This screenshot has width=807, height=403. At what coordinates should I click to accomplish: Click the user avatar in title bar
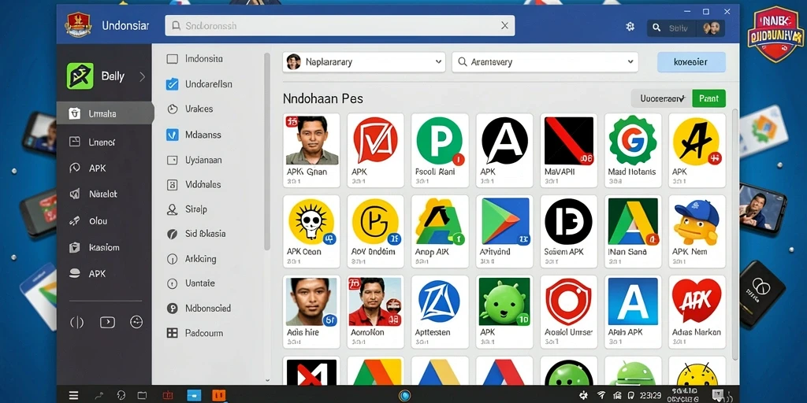click(x=711, y=28)
